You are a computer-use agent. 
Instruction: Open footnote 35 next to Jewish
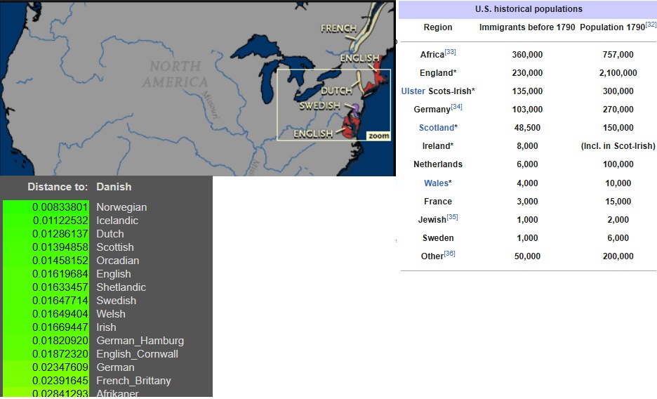tap(453, 217)
